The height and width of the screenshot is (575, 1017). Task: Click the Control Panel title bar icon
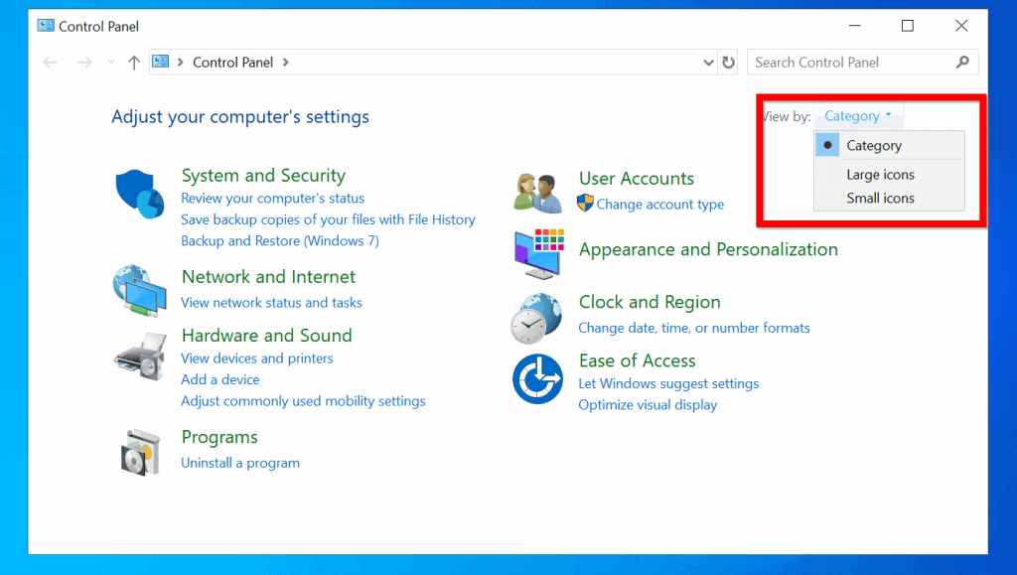pyautogui.click(x=46, y=26)
